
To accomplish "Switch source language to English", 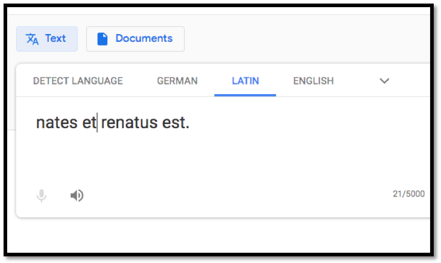I will [x=313, y=81].
